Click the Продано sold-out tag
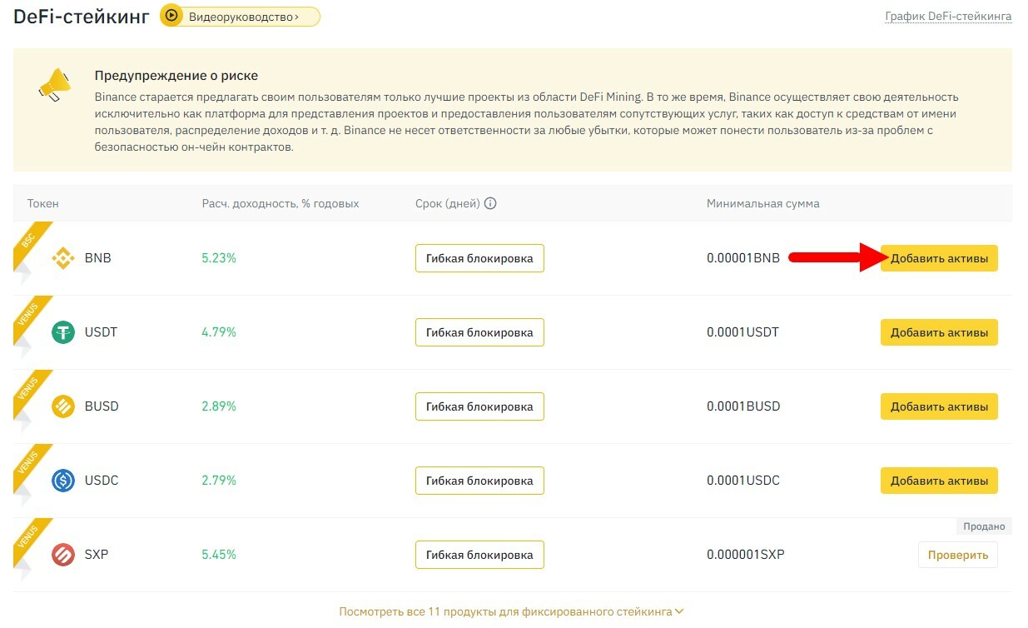The width and height of the screenshot is (1028, 628). coord(984,526)
